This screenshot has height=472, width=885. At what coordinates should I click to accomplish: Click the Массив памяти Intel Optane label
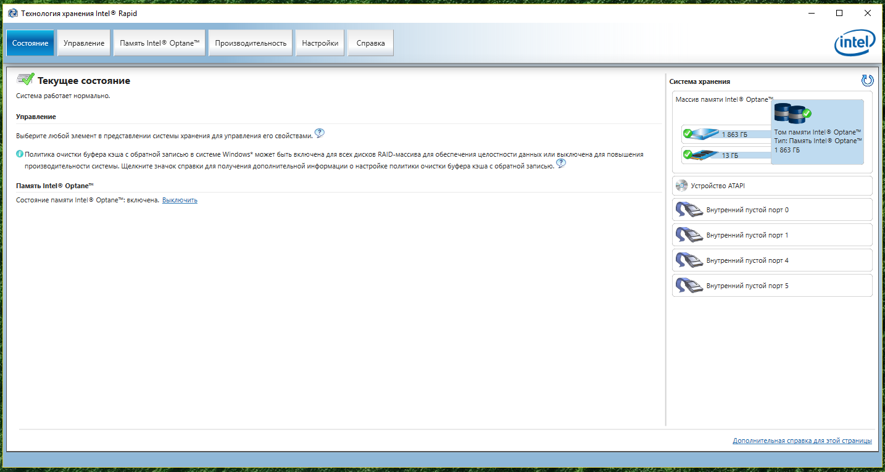724,99
